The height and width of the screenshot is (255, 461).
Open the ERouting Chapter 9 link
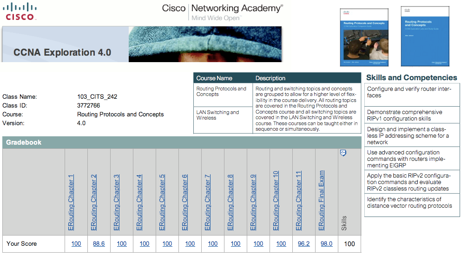pyautogui.click(x=253, y=203)
